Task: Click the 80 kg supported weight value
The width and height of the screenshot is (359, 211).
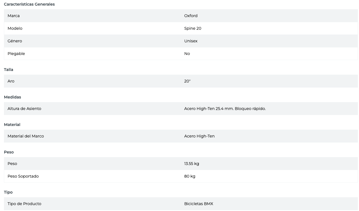Action: click(190, 176)
